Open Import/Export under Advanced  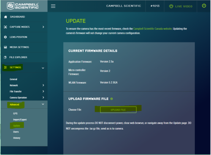point(20,119)
